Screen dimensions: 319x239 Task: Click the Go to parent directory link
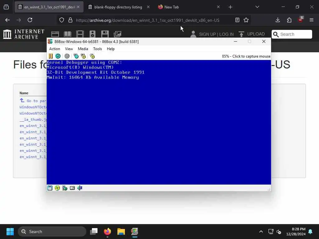33,101
